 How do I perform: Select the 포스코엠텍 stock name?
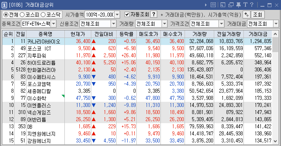click(x=39, y=84)
